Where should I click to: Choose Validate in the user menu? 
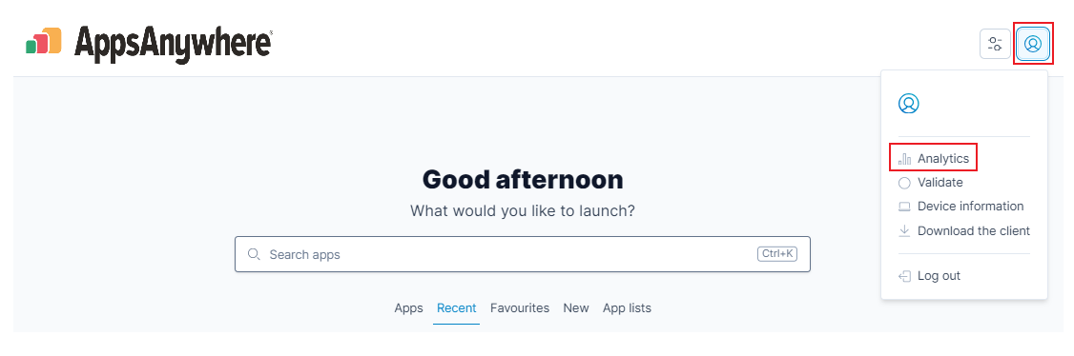(x=940, y=183)
